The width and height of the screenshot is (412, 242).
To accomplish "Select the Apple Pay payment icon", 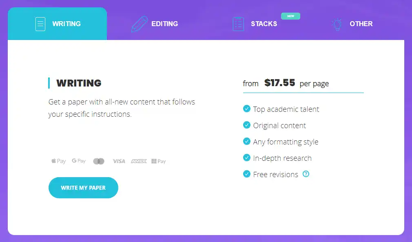I will click(58, 161).
